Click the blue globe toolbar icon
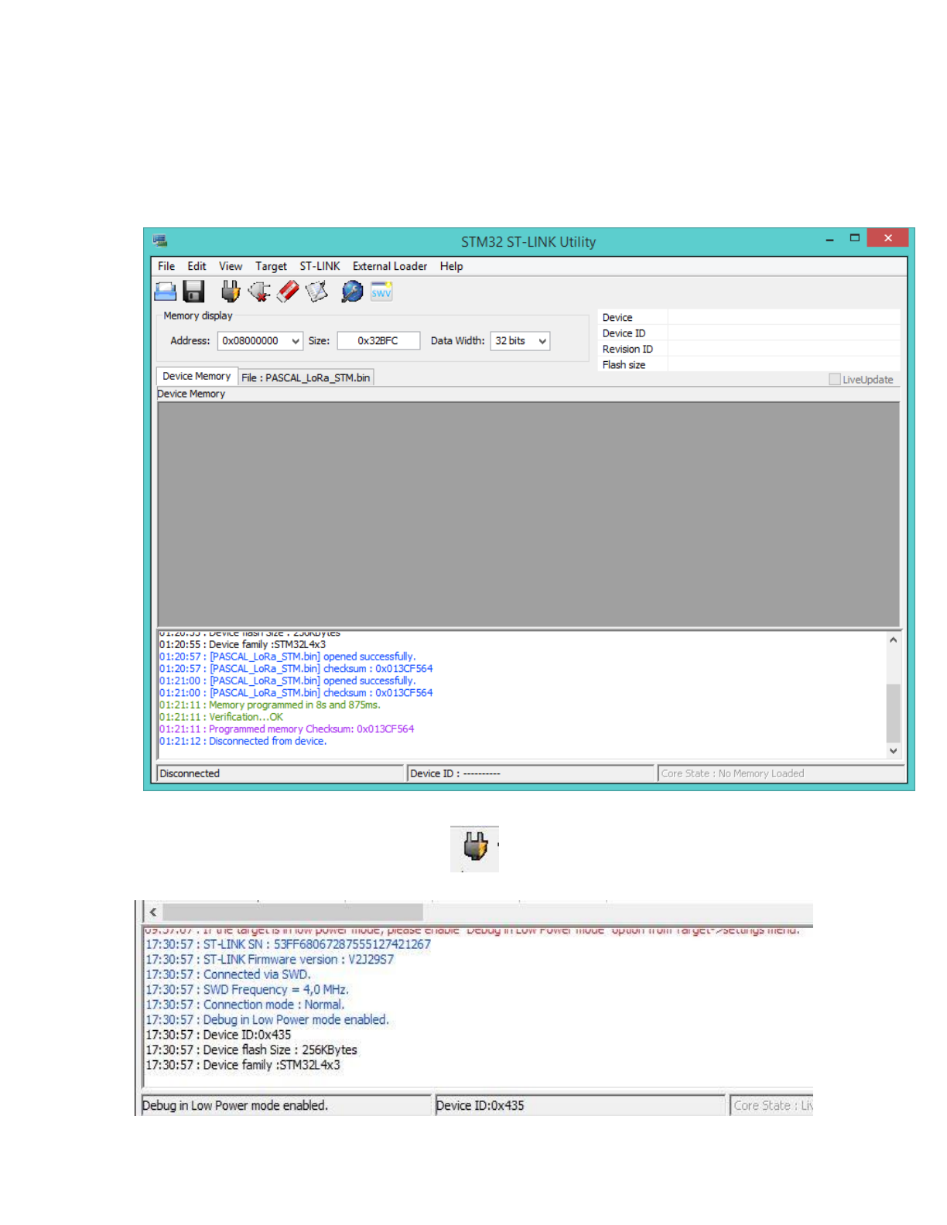 click(x=352, y=292)
